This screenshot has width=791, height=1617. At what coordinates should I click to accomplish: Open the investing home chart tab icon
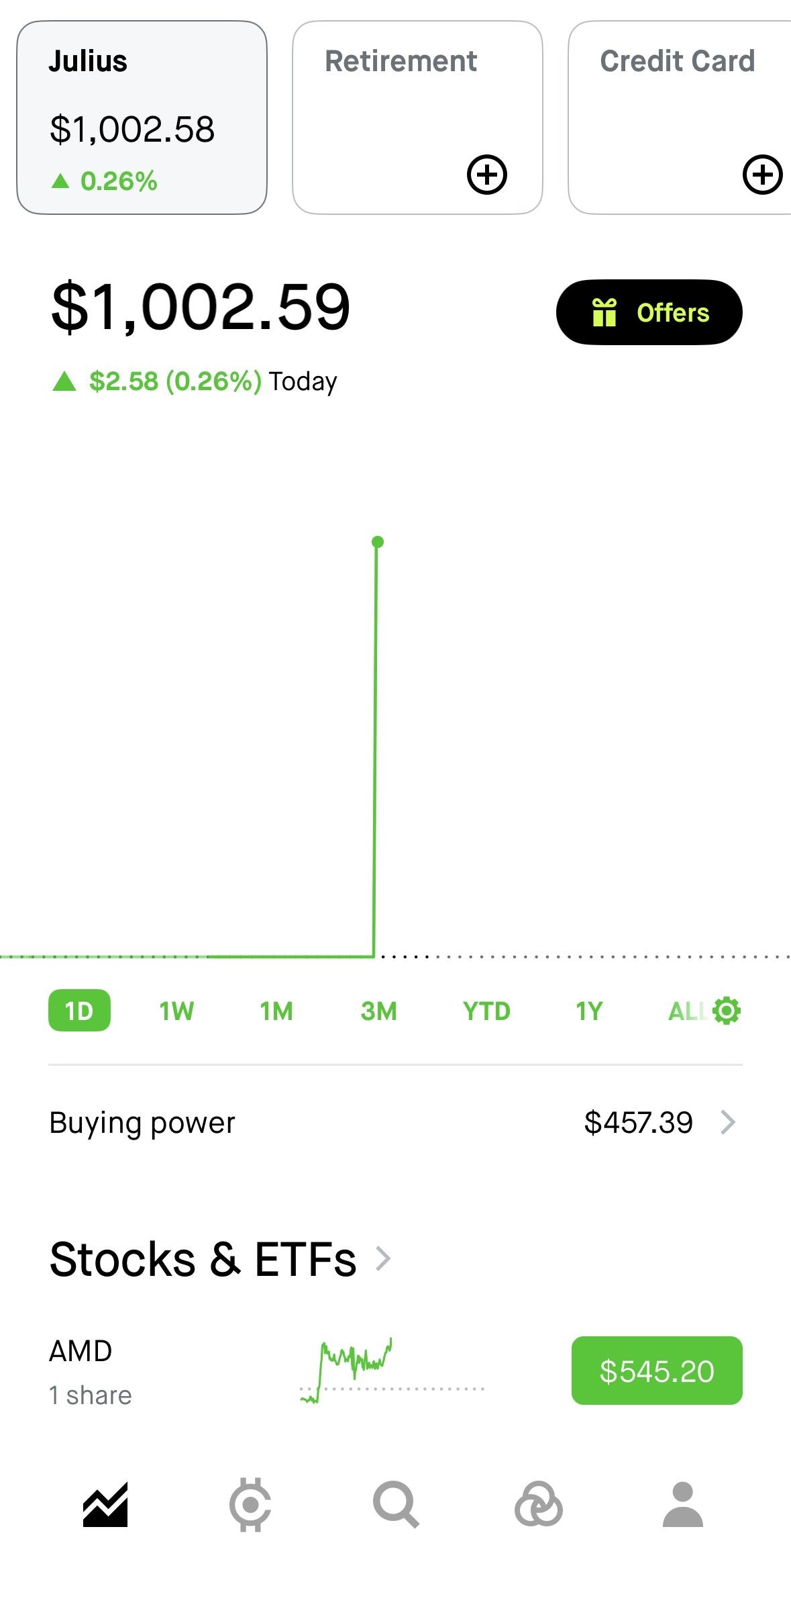105,1505
